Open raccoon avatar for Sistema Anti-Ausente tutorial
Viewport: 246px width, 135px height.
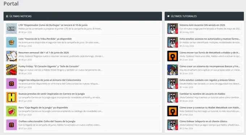tap(173, 28)
